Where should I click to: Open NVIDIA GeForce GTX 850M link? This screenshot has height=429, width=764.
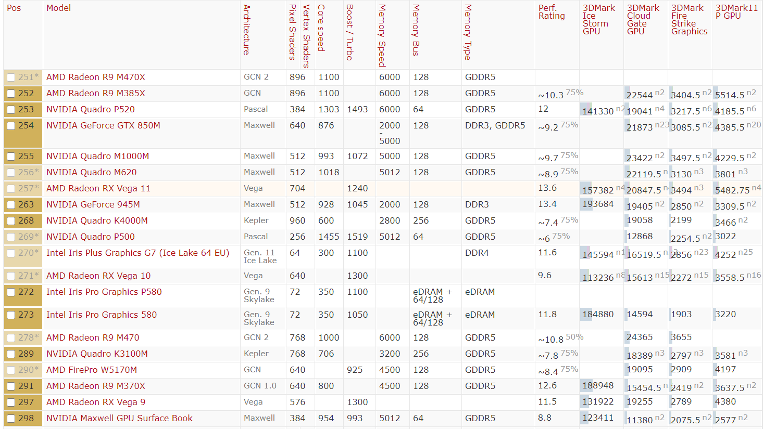(103, 126)
